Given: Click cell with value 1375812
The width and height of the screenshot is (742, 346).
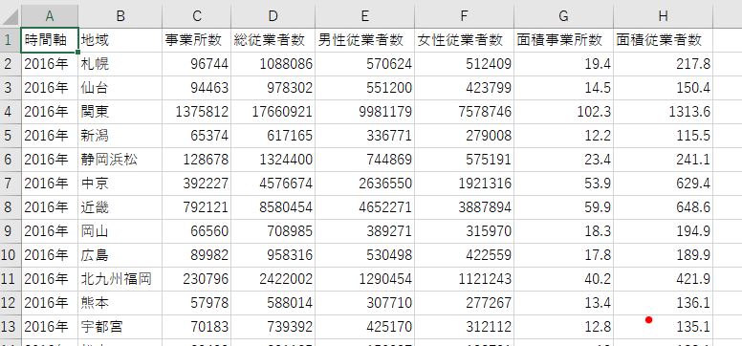Looking at the screenshot, I should (196, 112).
